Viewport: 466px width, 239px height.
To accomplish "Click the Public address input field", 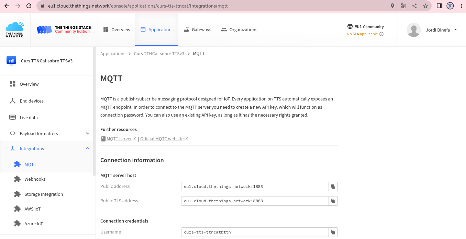I will (255, 187).
